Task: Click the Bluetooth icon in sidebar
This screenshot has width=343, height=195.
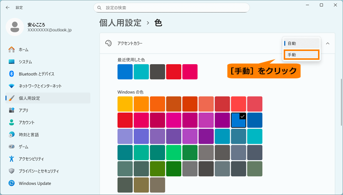Action: tap(12, 74)
